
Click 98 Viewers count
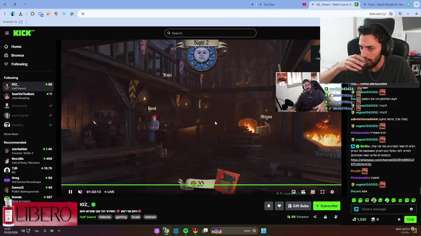298,217
